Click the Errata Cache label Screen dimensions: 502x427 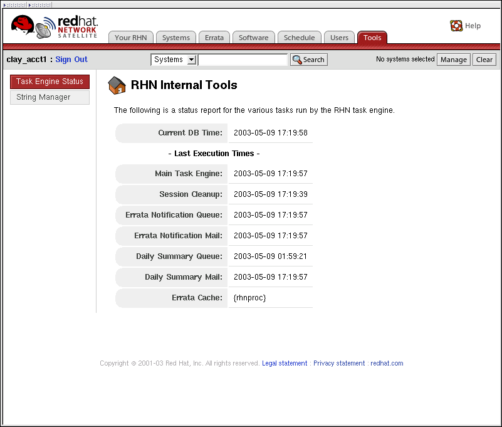pyautogui.click(x=197, y=298)
